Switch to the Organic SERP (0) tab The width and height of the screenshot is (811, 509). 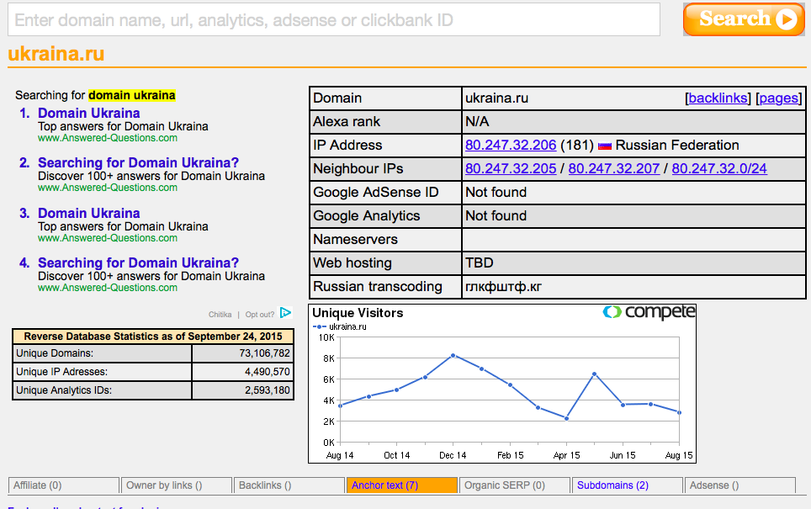click(515, 485)
